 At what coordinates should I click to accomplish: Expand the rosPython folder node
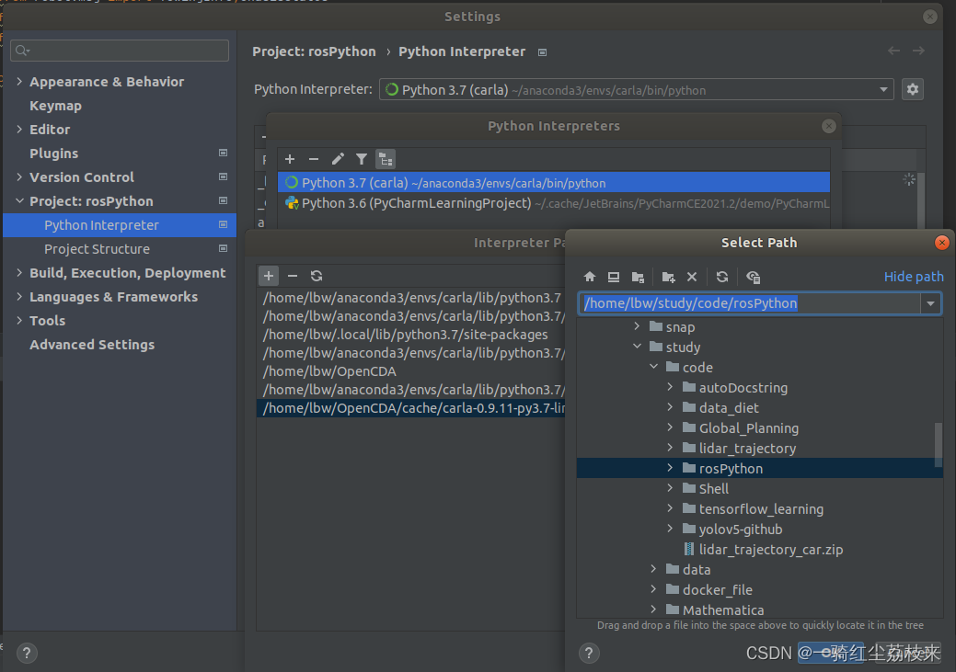670,467
